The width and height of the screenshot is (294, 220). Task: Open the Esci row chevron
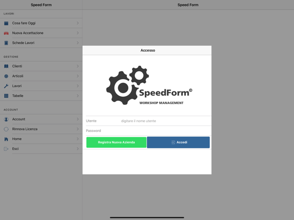(x=78, y=149)
